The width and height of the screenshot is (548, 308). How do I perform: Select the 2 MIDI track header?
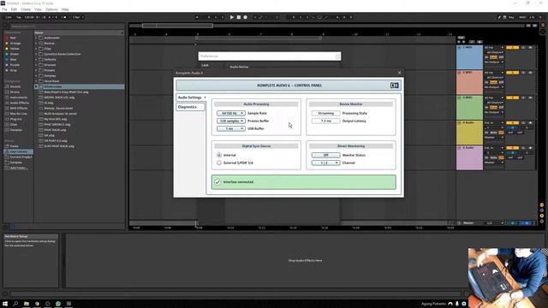click(469, 82)
